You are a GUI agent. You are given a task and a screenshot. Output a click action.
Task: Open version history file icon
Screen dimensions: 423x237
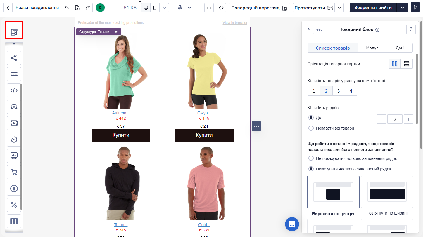click(x=77, y=8)
